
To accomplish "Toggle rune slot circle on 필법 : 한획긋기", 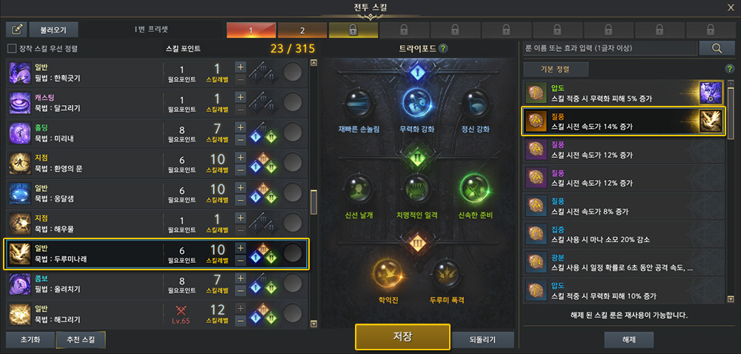I will 293,73.
